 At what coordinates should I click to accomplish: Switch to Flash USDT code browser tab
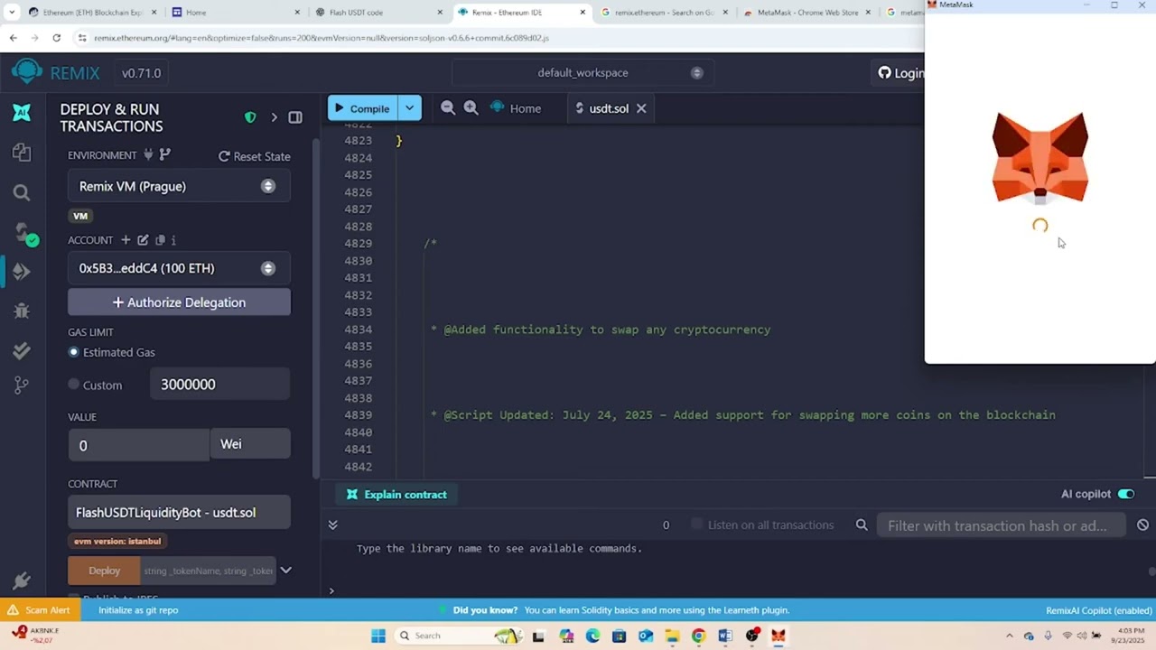pos(379,13)
